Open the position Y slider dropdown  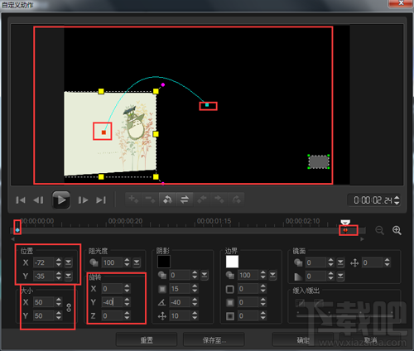coord(68,276)
